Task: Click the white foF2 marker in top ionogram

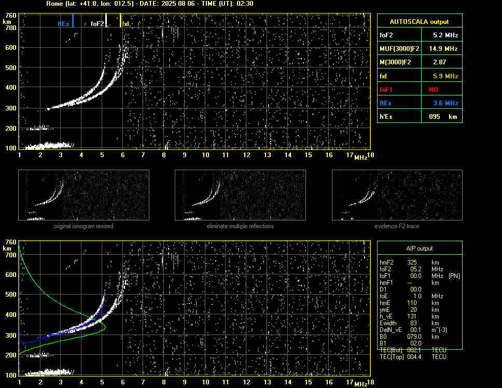Action: [106, 20]
